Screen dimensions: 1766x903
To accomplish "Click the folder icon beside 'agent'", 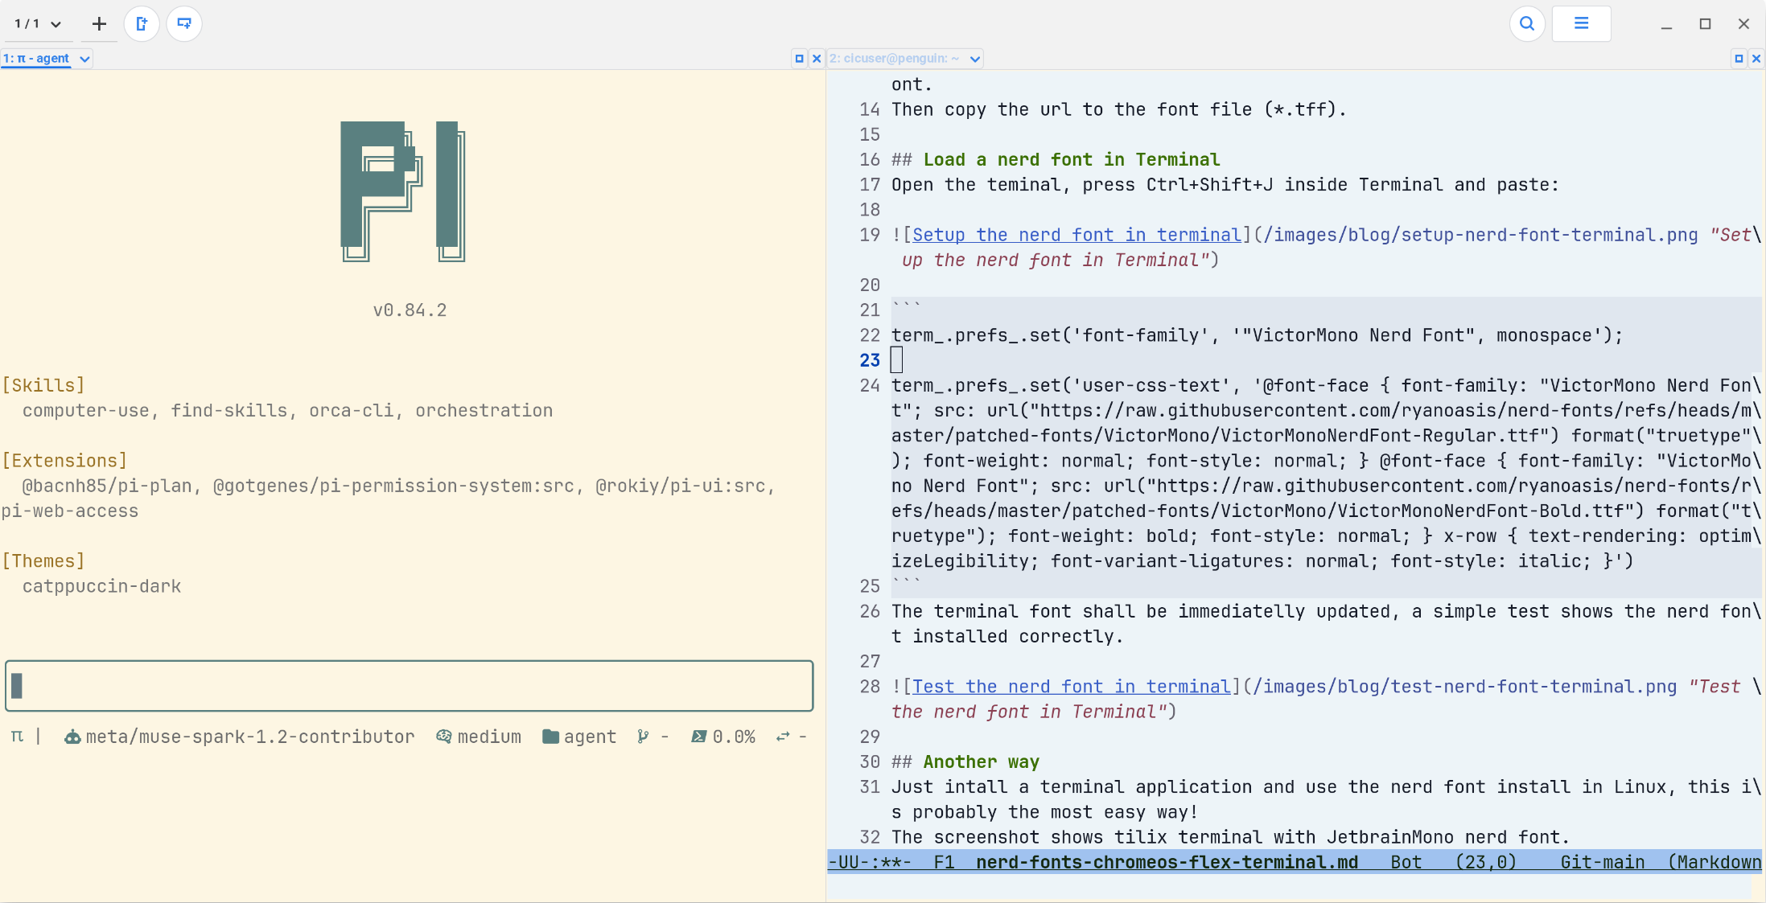I will click(x=550, y=737).
